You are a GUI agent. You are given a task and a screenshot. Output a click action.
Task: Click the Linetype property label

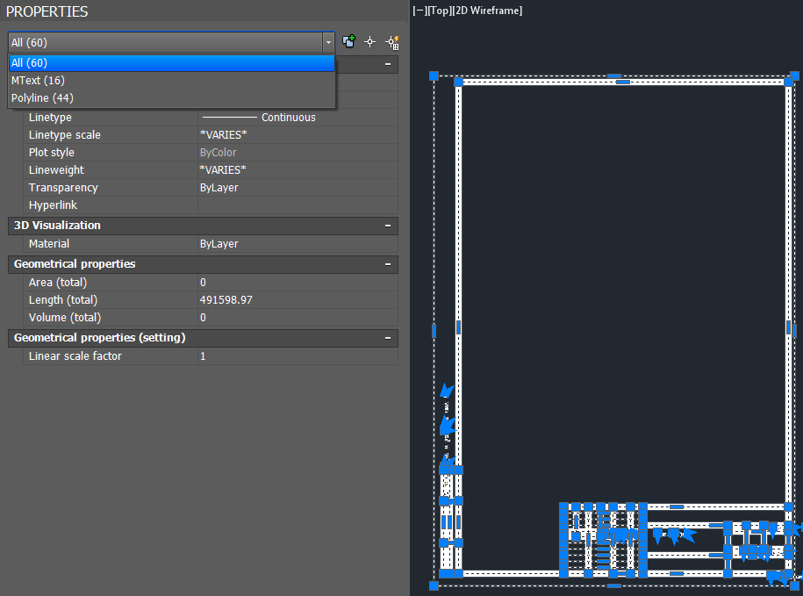[x=50, y=118]
